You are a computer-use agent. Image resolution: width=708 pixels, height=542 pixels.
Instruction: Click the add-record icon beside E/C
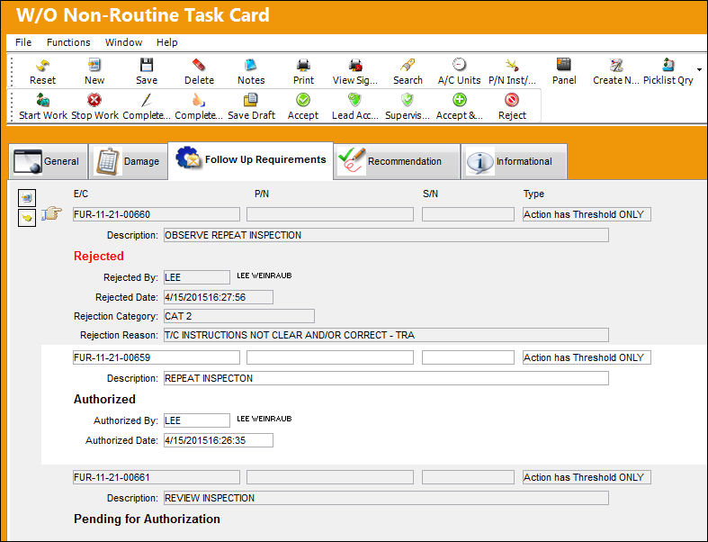(x=27, y=197)
